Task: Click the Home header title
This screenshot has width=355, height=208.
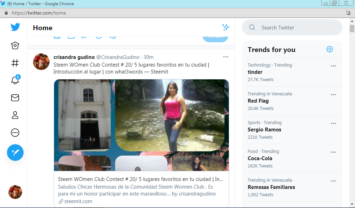Action: [x=43, y=28]
